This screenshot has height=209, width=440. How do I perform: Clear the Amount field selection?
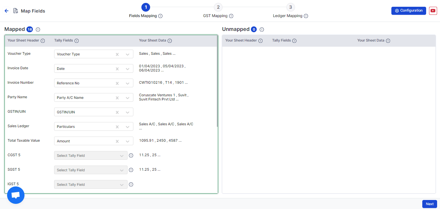click(x=117, y=141)
